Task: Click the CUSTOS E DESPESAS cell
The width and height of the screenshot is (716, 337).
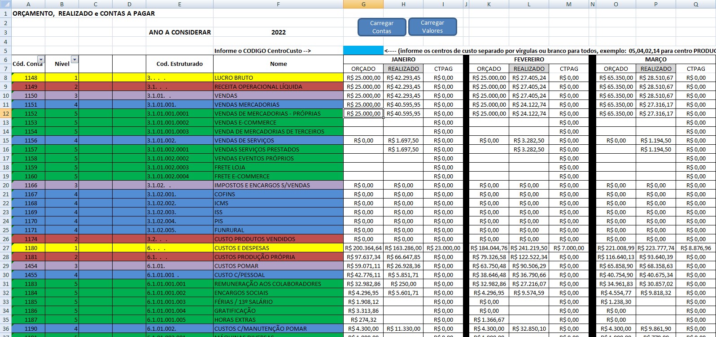Action: point(278,248)
